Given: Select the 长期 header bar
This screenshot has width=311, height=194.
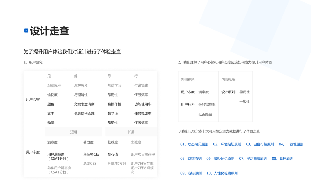Looking at the screenshot, I should tap(131, 132).
